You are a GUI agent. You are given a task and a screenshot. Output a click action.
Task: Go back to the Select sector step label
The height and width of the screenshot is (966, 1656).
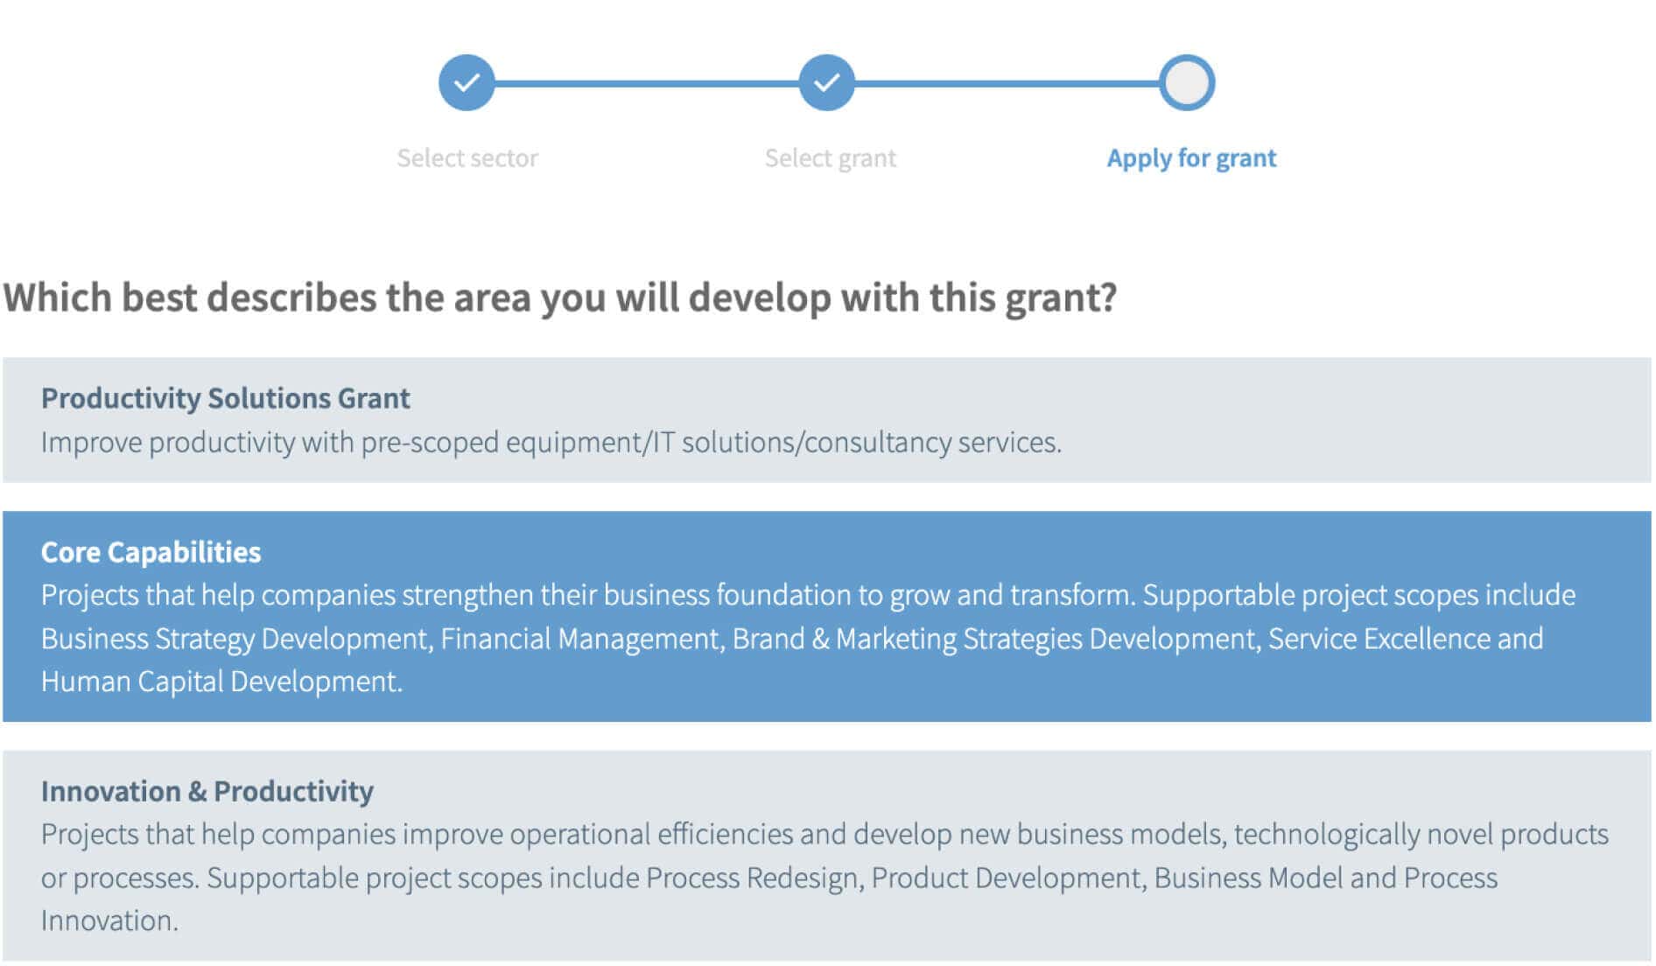tap(467, 158)
